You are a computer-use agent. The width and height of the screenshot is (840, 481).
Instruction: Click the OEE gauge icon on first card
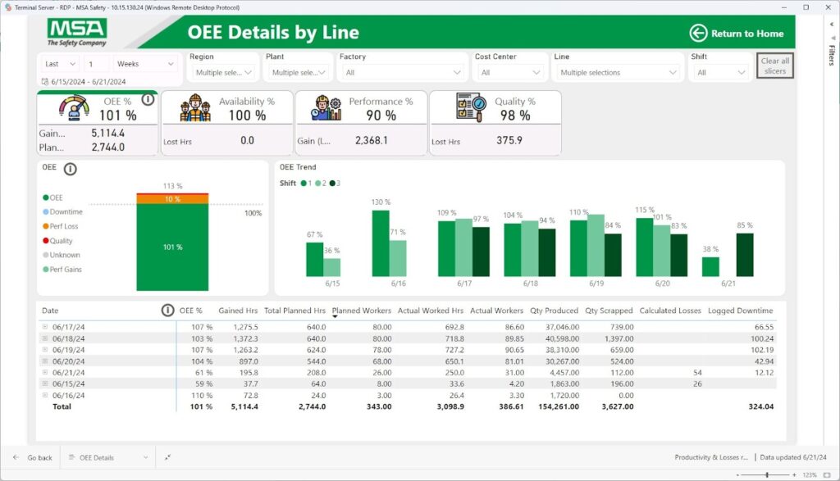coord(74,107)
